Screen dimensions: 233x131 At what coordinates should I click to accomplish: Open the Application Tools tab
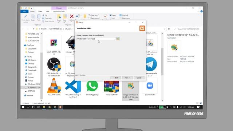click(x=59, y=11)
